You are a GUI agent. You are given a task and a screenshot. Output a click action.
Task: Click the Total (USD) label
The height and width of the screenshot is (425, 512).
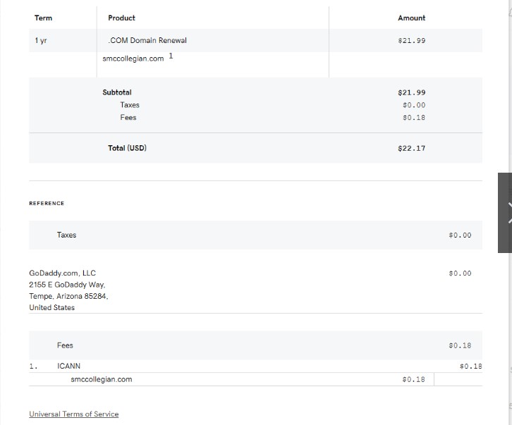pyautogui.click(x=127, y=148)
